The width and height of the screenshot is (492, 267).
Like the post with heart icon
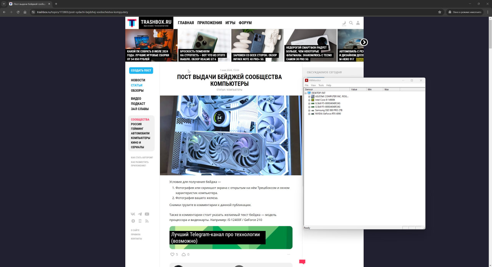pyautogui.click(x=172, y=254)
